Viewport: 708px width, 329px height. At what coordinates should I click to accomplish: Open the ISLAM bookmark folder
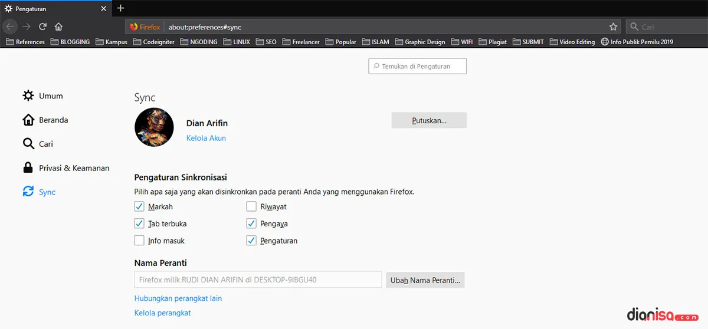tap(376, 42)
